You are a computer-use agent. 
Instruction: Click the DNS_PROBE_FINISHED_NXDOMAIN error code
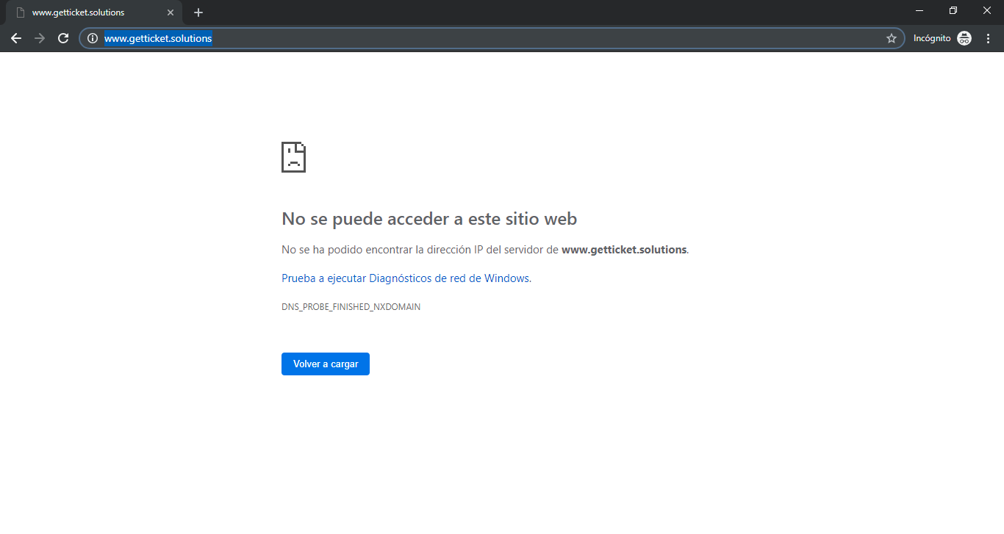click(351, 307)
